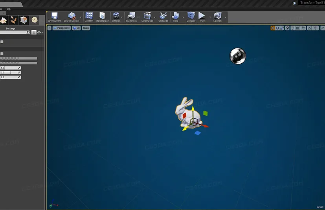Image resolution: width=325 pixels, height=210 pixels.
Task: Open the Lit view mode dropdown
Action: (x=76, y=28)
